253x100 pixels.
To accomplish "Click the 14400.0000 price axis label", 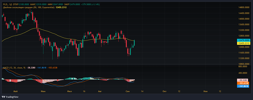I will [x=244, y=13].
